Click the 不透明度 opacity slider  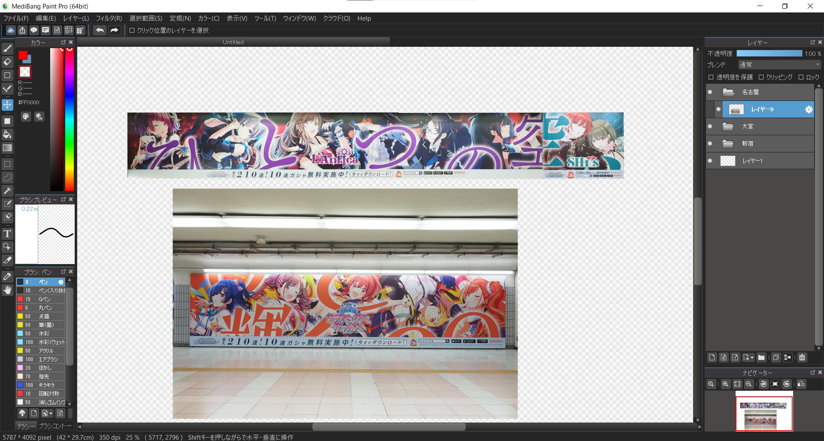coord(769,54)
